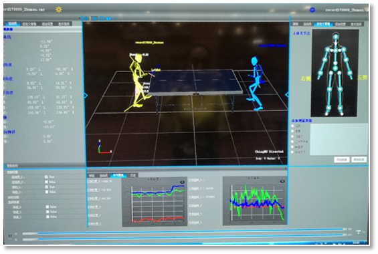Click the yellow skeleton player in the 3D view

pyautogui.click(x=138, y=82)
